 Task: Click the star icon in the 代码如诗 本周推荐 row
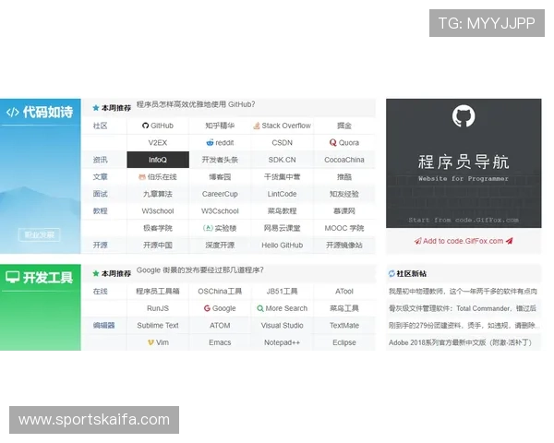(x=96, y=108)
